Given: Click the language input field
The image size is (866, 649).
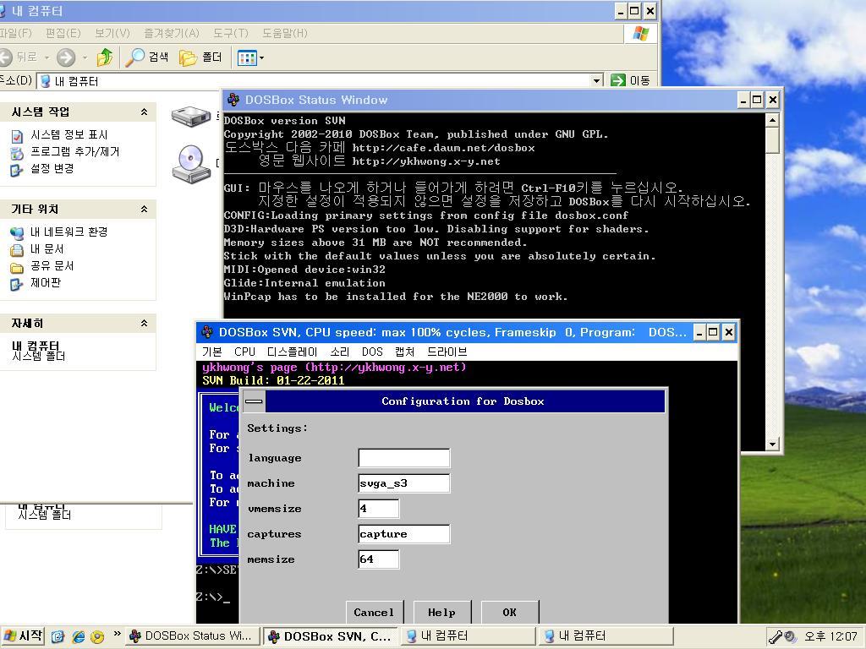Looking at the screenshot, I should click(403, 458).
